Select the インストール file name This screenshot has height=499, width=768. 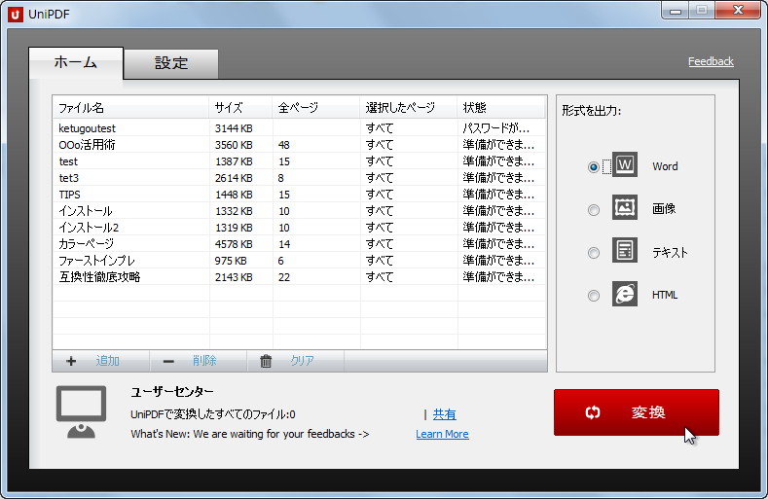point(86,211)
